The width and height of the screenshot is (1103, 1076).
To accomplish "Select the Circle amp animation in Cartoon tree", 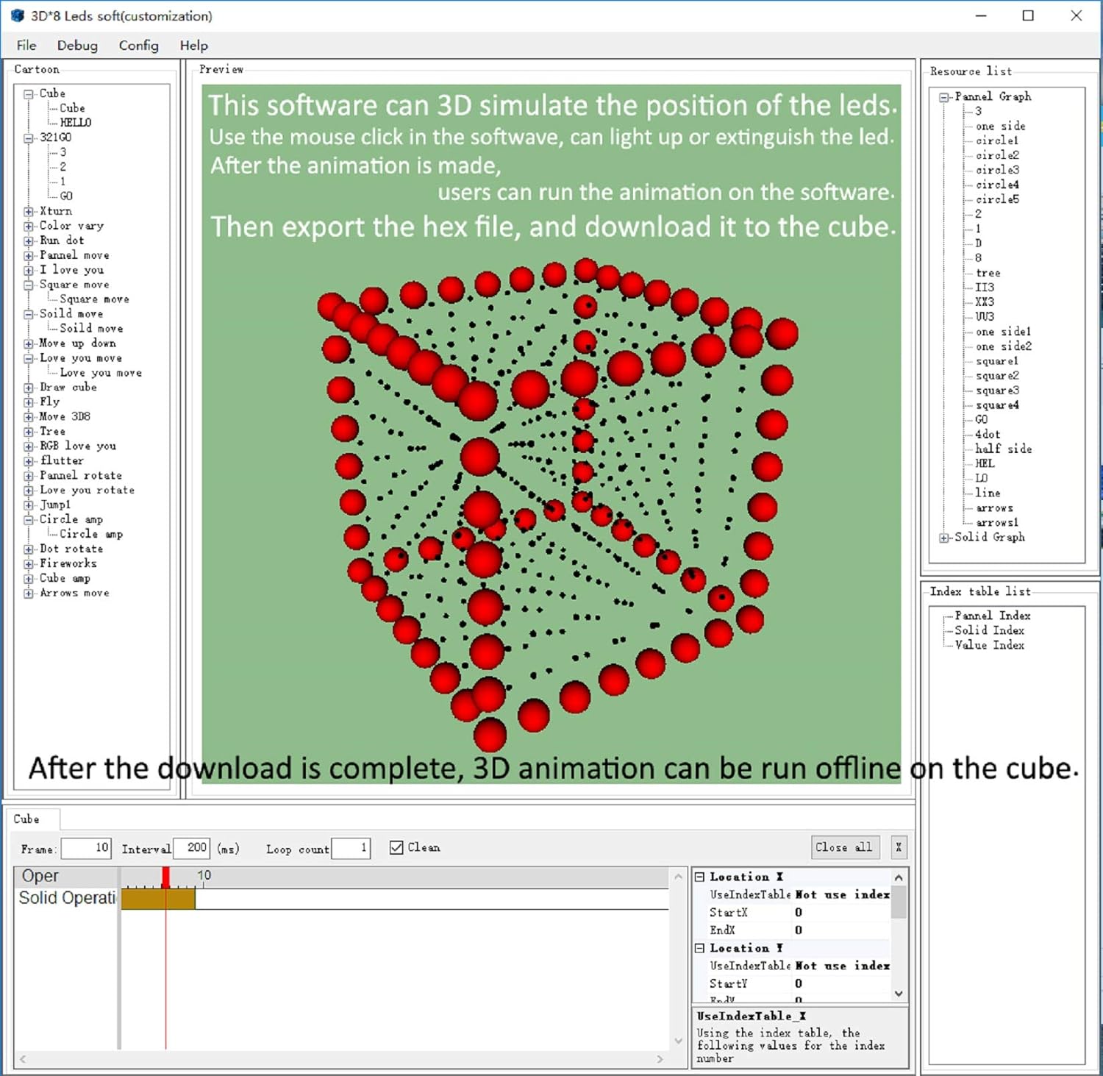I will [71, 519].
